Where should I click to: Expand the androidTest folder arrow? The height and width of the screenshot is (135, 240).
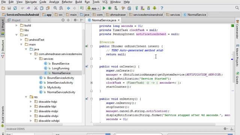click(x=21, y=40)
